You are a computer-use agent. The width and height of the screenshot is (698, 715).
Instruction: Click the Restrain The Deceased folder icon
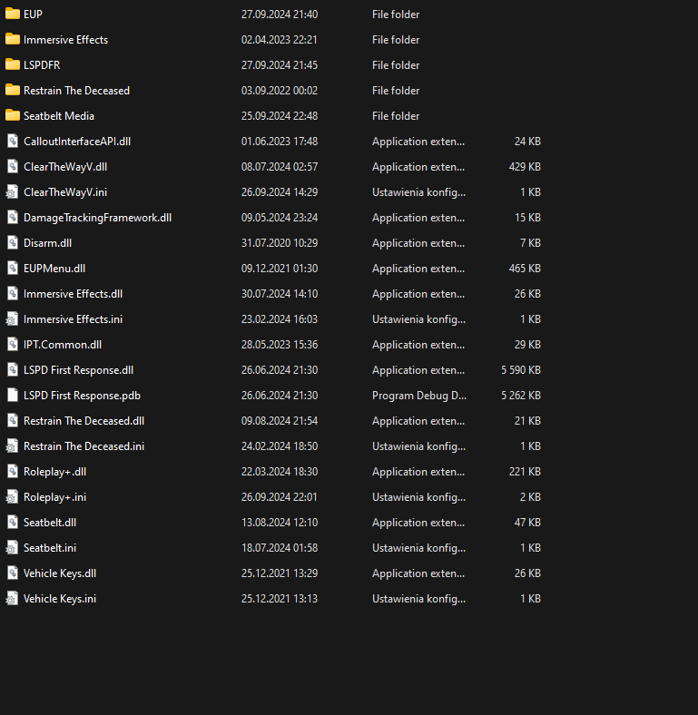pos(13,91)
